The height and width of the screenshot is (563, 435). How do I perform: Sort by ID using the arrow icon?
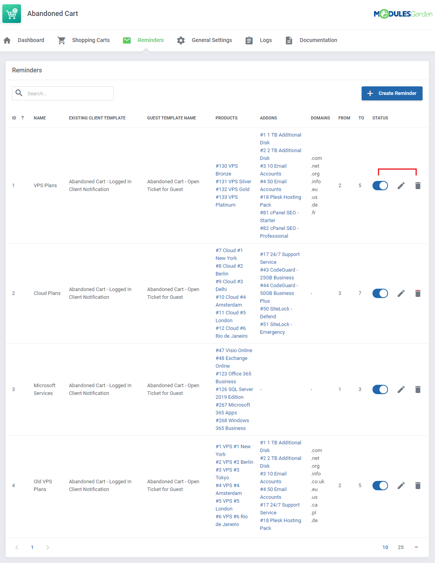[x=23, y=118]
